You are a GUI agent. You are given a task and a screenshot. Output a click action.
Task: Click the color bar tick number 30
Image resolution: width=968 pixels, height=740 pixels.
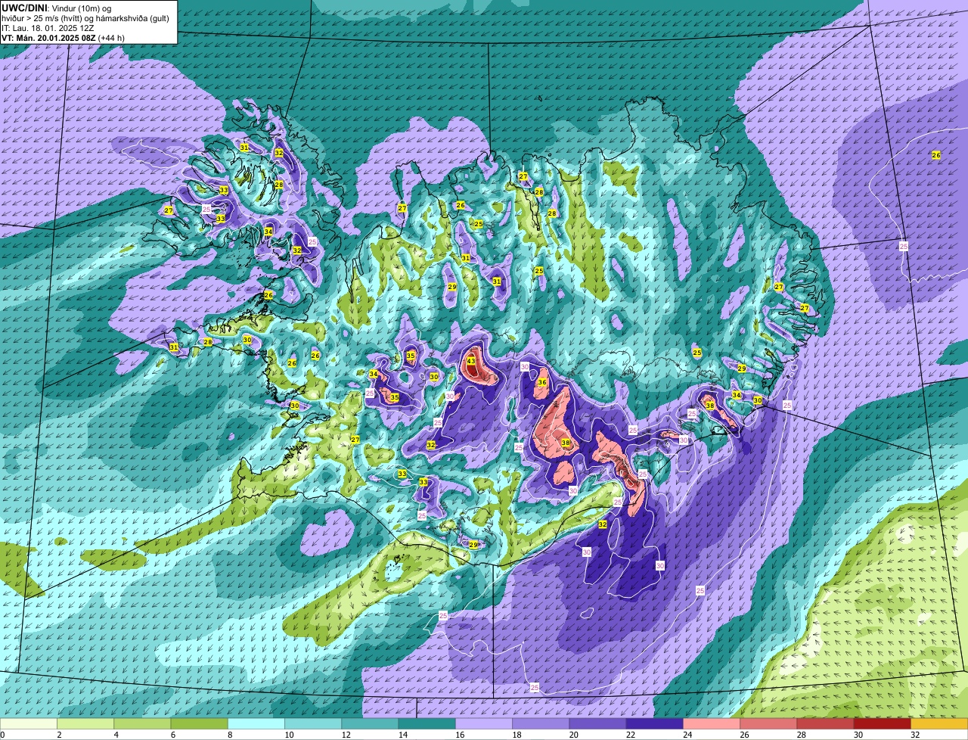858,735
